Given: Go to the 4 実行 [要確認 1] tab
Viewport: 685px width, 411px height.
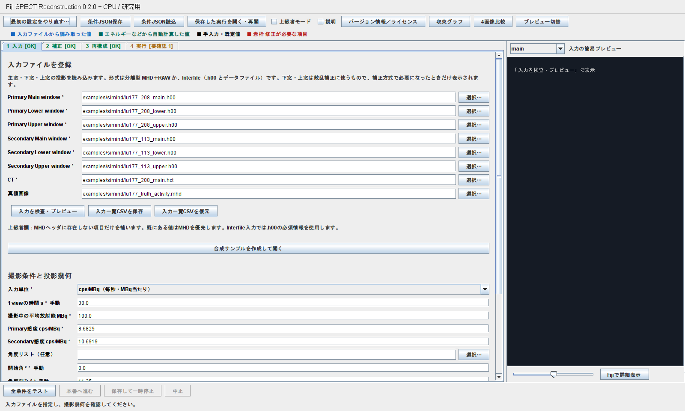Looking at the screenshot, I should 152,46.
